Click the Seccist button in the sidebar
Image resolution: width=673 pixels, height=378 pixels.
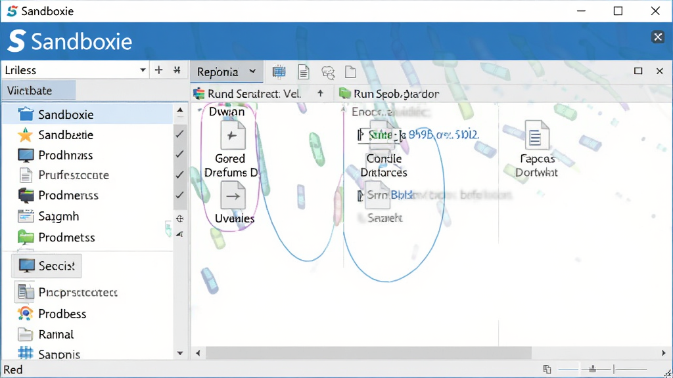click(x=47, y=266)
